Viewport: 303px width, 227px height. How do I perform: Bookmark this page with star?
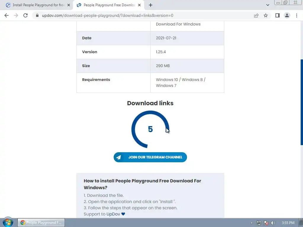266,15
